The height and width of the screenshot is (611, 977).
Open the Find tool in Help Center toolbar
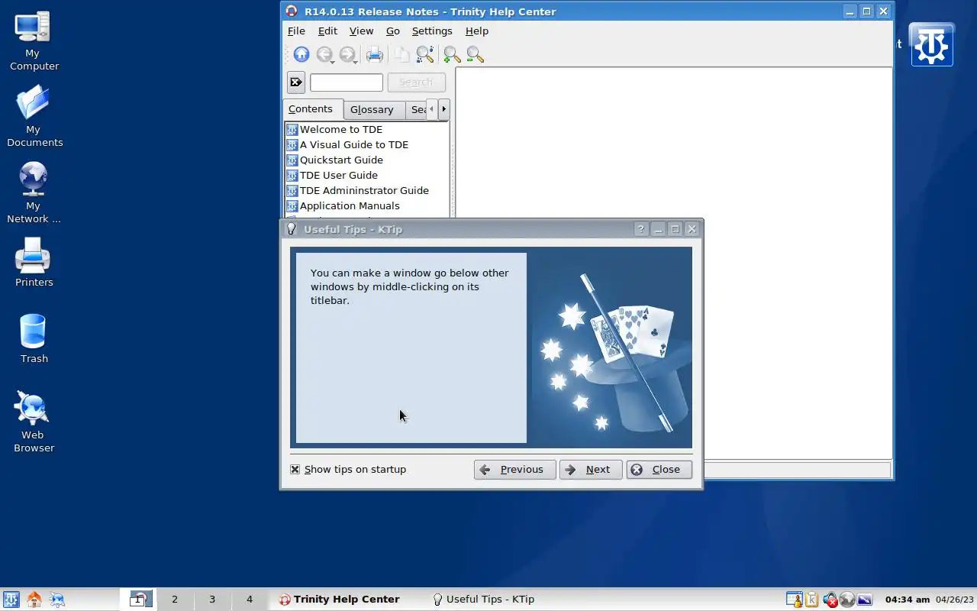pos(425,54)
